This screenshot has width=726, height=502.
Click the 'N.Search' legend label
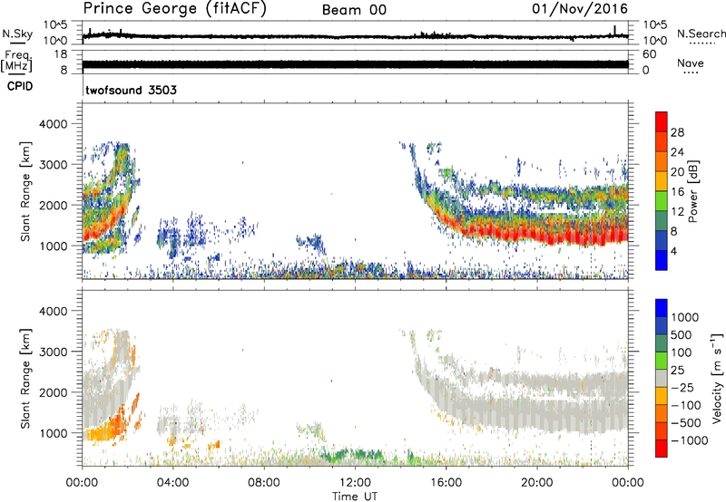(x=701, y=34)
